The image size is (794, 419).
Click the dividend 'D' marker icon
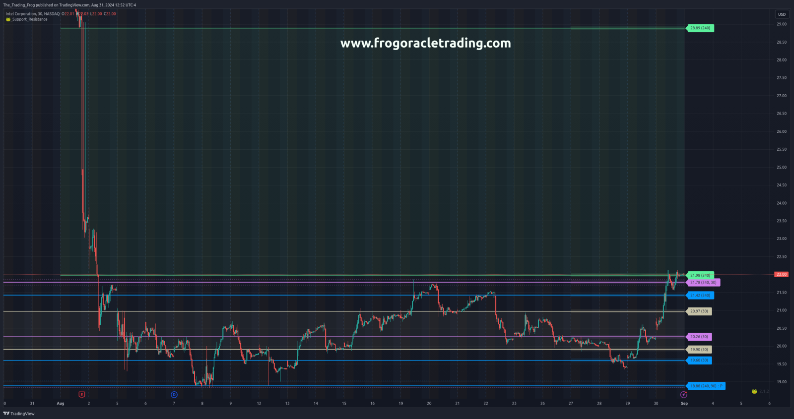(174, 395)
